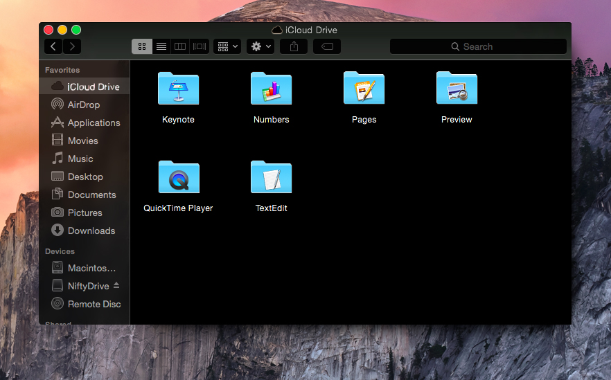611x380 pixels.
Task: Open the Numbers folder icon
Action: click(272, 89)
